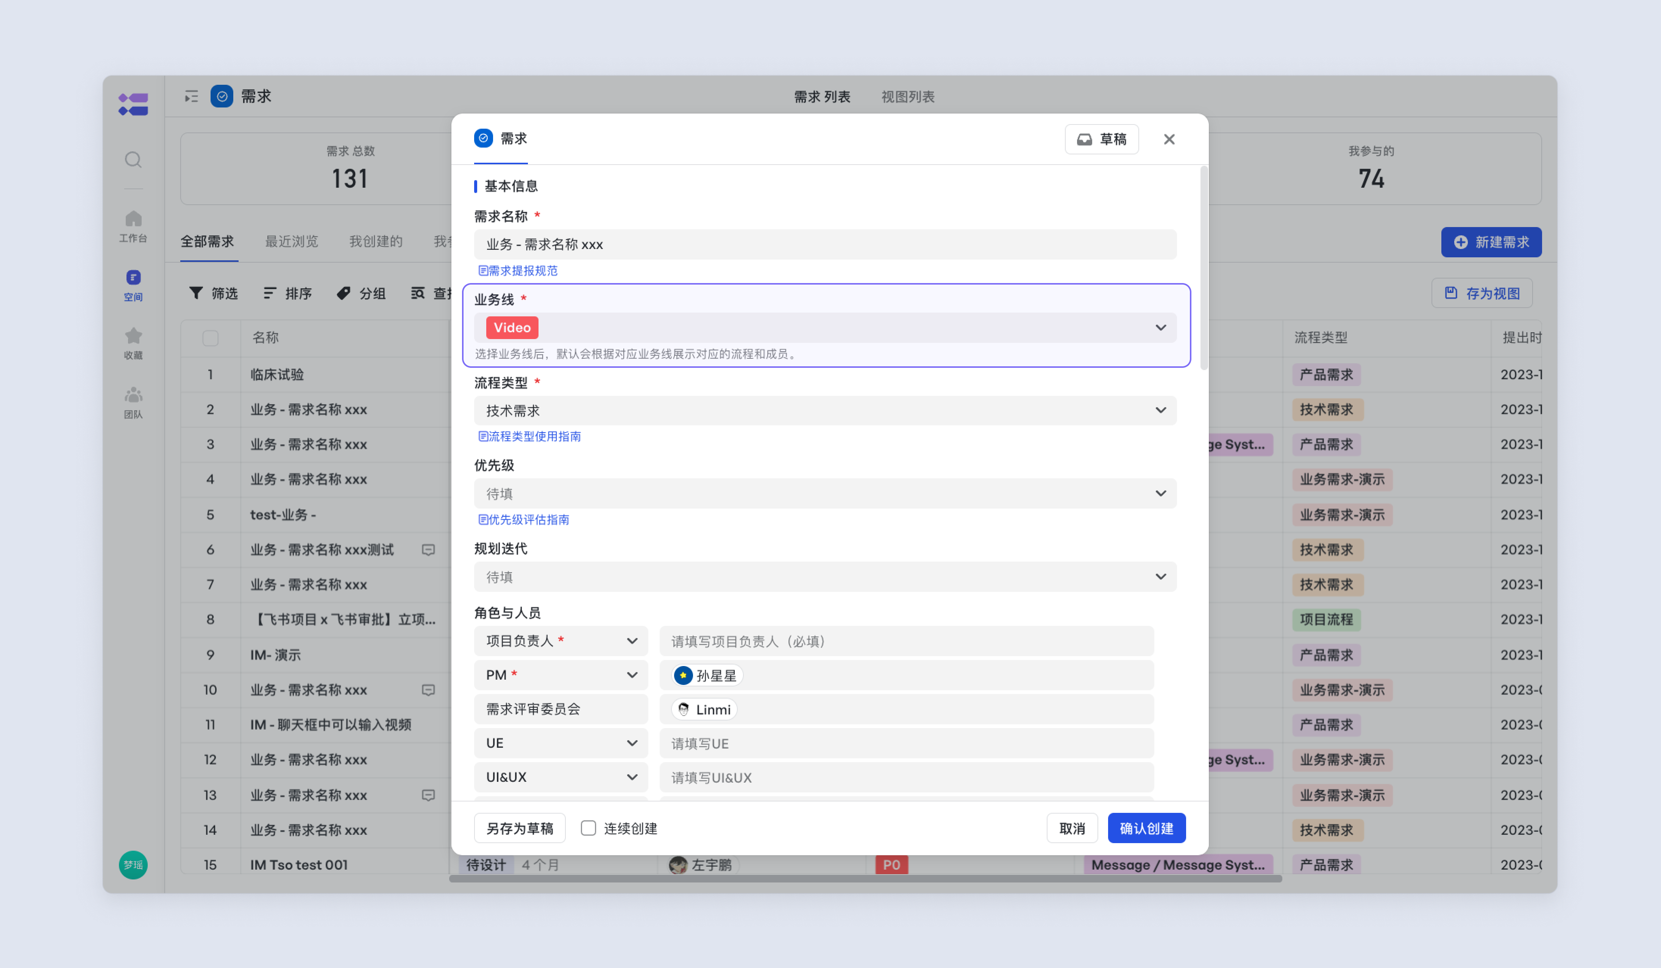Switch to the 视图列表 tab

pyautogui.click(x=908, y=97)
